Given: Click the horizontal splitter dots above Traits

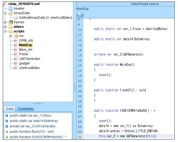Looking at the screenshot, I should [38, 104].
